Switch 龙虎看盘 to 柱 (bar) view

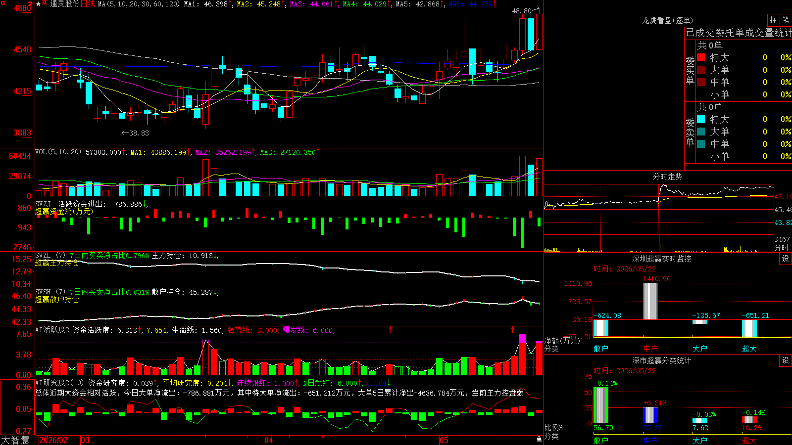click(773, 20)
